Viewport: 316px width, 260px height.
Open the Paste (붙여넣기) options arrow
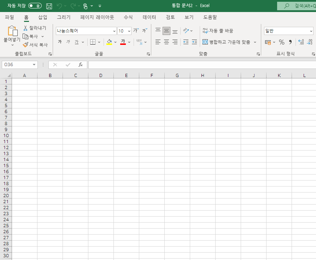[x=12, y=45]
